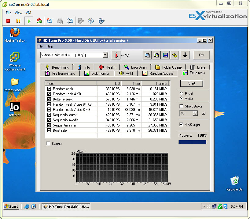The width and height of the screenshot is (250, 219).
Task: Click the taskbar clock showing 8:14 PM
Action: point(237,206)
